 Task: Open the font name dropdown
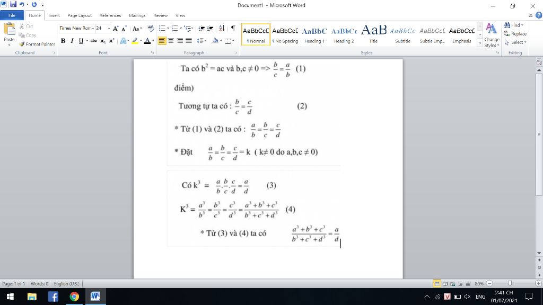pos(93,29)
